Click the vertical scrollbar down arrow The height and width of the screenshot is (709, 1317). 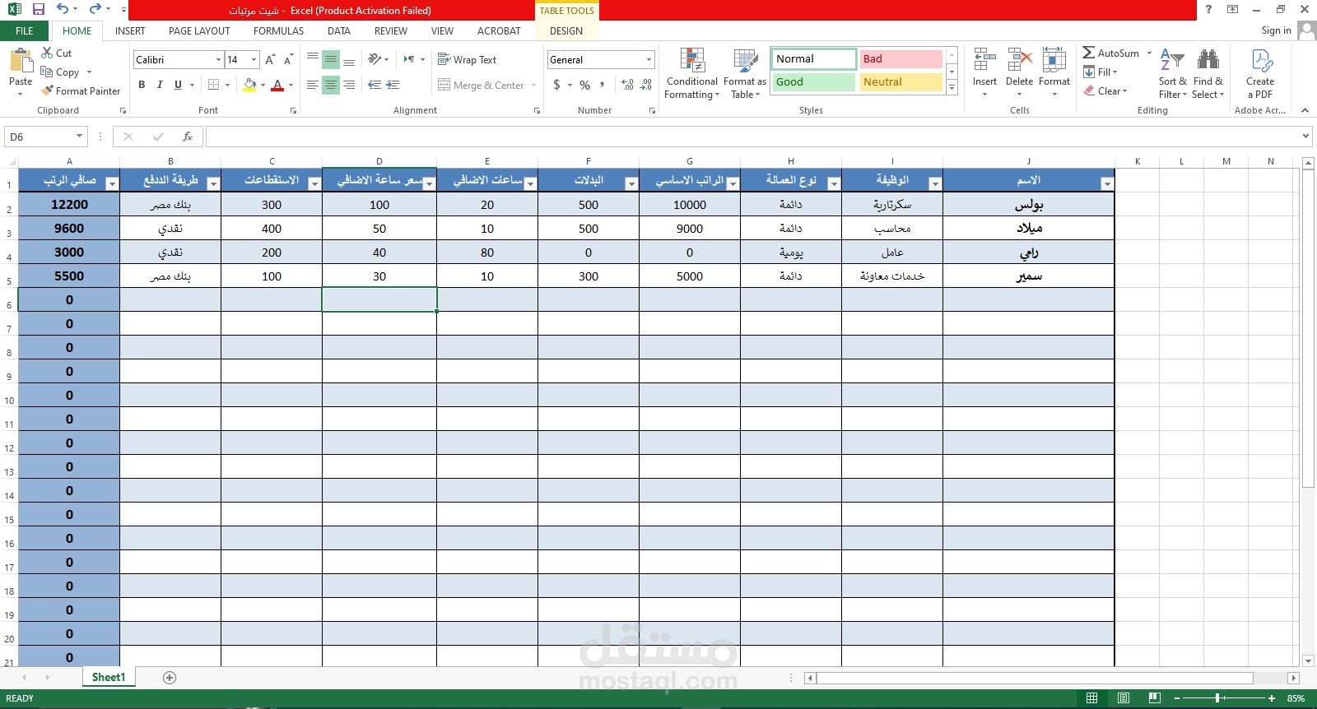pos(1308,660)
